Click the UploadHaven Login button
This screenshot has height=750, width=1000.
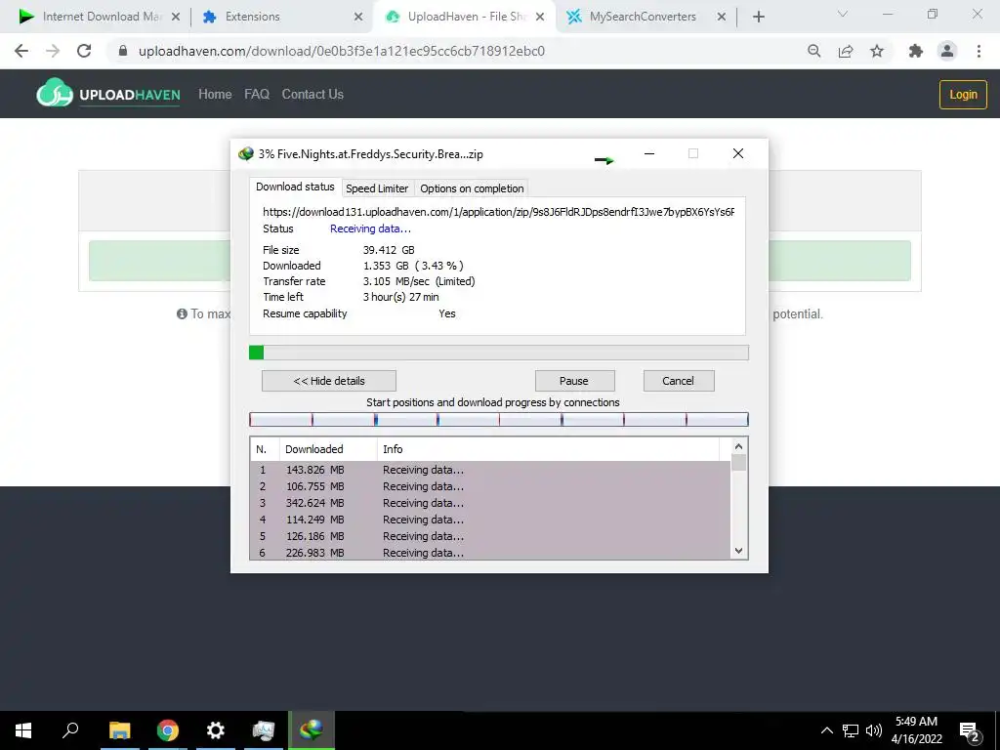pos(963,95)
